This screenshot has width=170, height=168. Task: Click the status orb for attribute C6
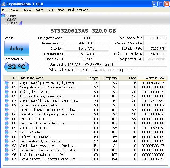click(x=7, y=155)
